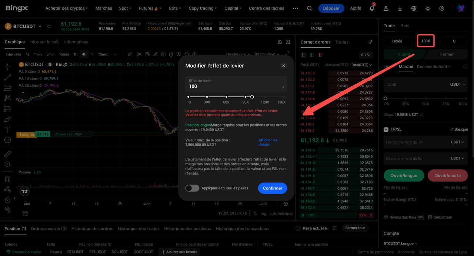Image resolution: width=474 pixels, height=256 pixels.
Task: Swap transfer icon next to available balance
Action: [421, 115]
